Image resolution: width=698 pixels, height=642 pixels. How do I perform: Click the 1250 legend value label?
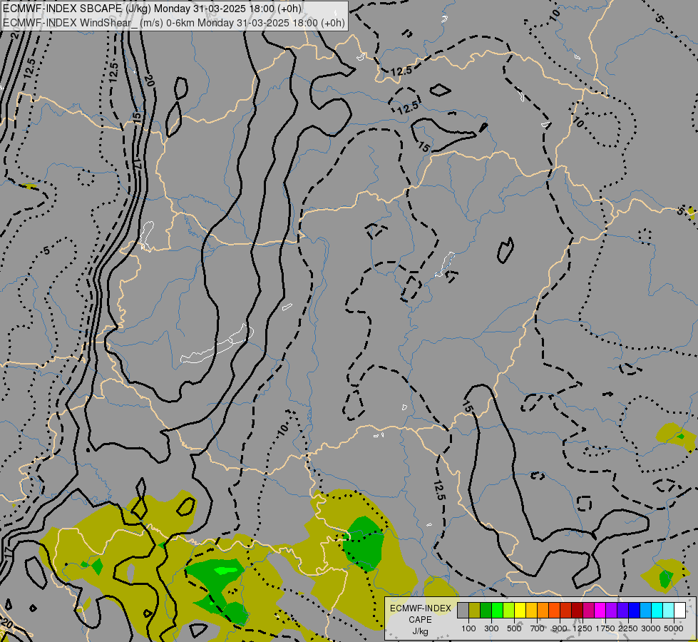(582, 628)
